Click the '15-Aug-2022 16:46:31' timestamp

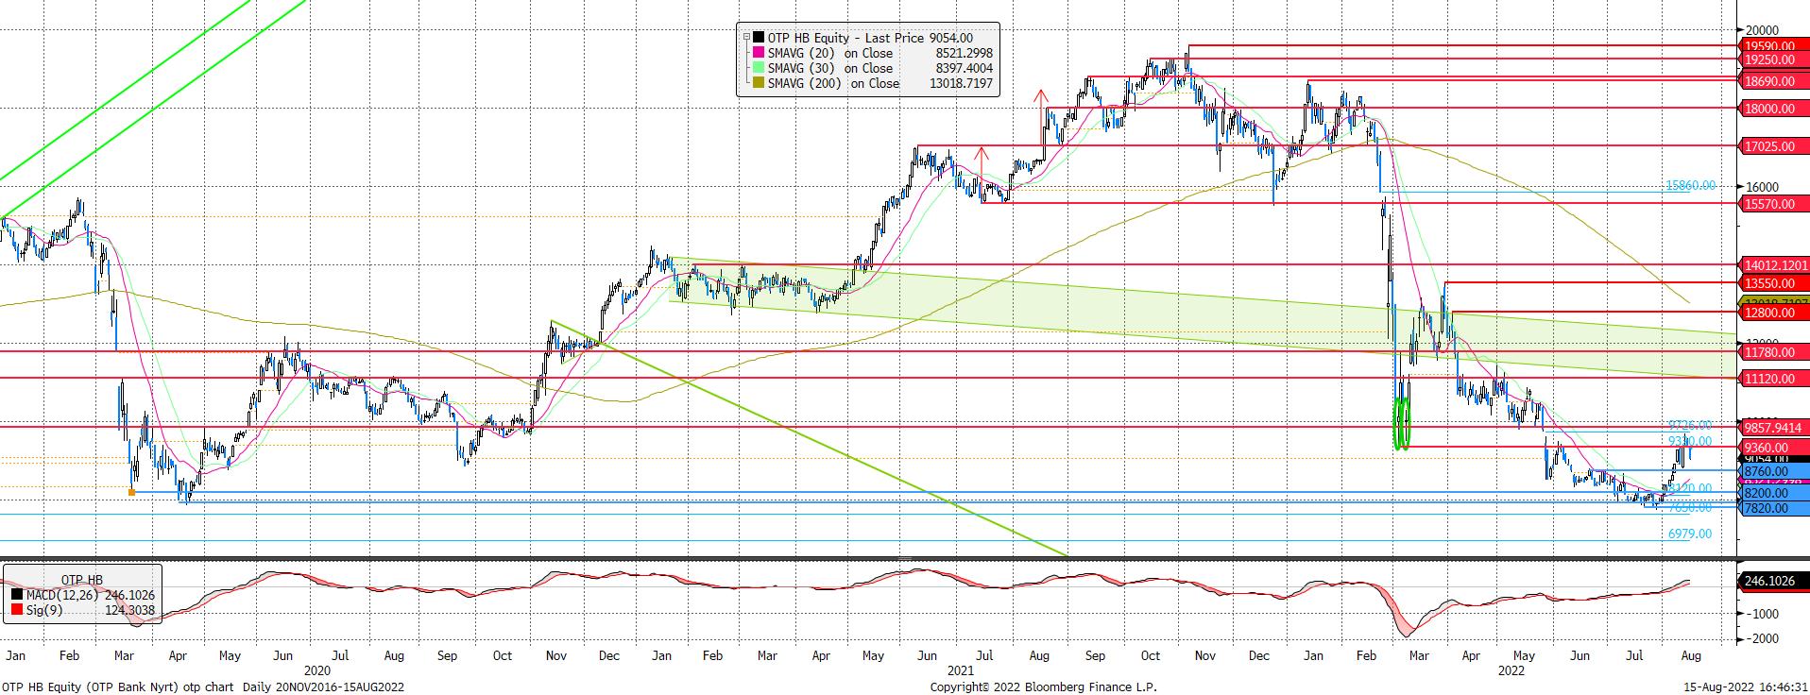click(1746, 687)
